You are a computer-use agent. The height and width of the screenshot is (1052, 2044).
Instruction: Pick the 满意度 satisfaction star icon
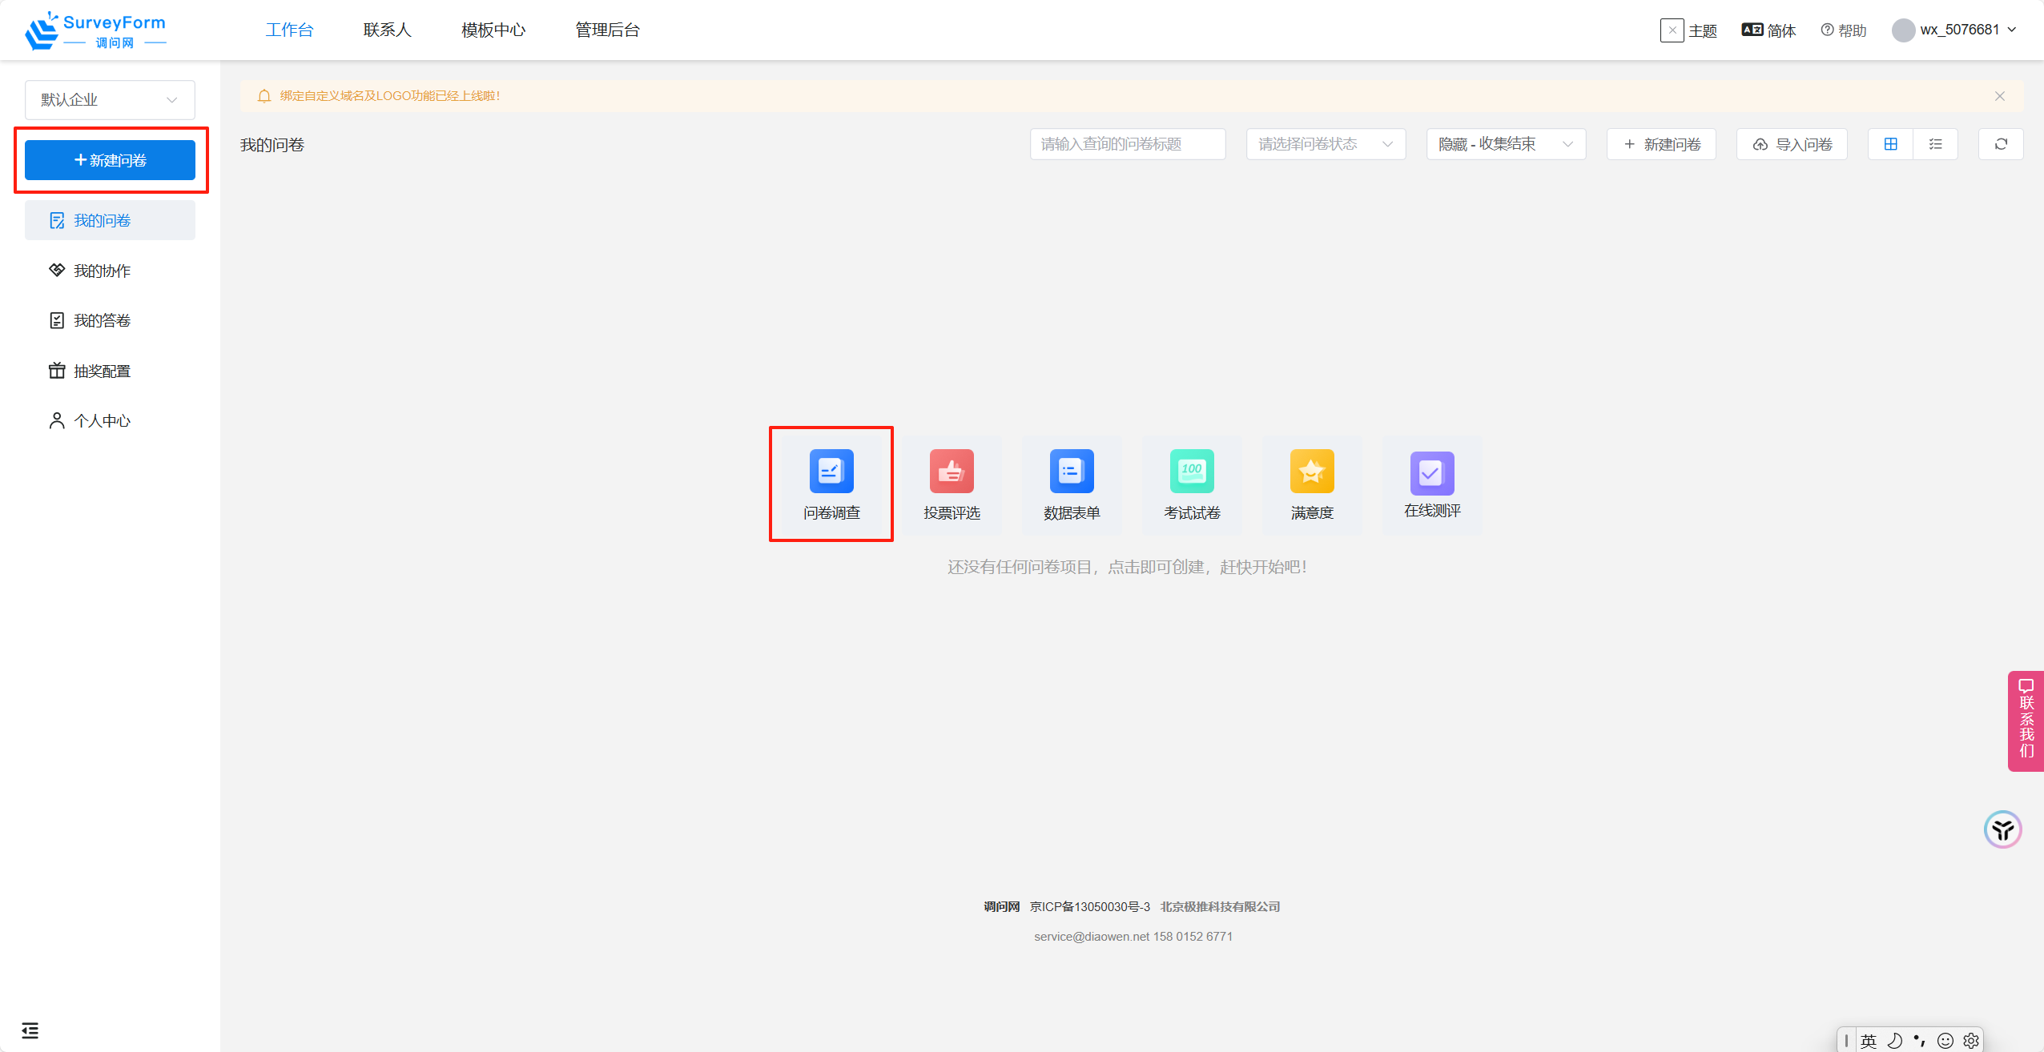coord(1311,472)
